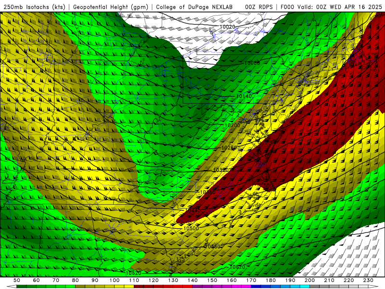Viewport: 385px width, 289px height.
Task: Click the 10440 height contour label
Action: coord(193,210)
